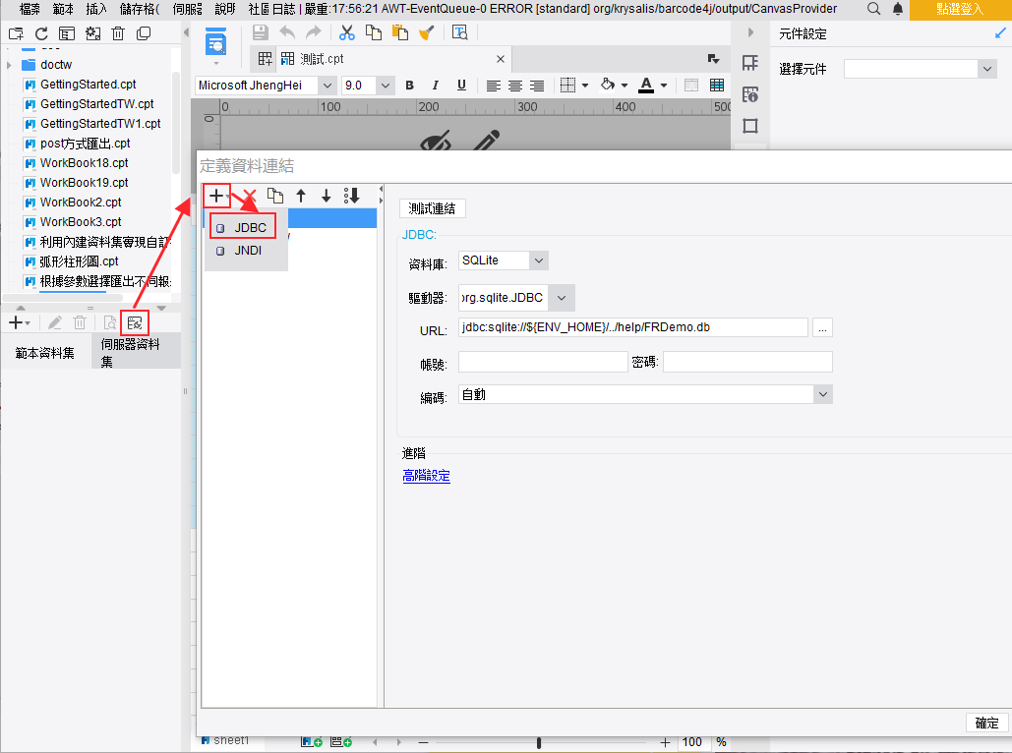Cut selection with scissors icon
1012x753 pixels.
pos(346,32)
